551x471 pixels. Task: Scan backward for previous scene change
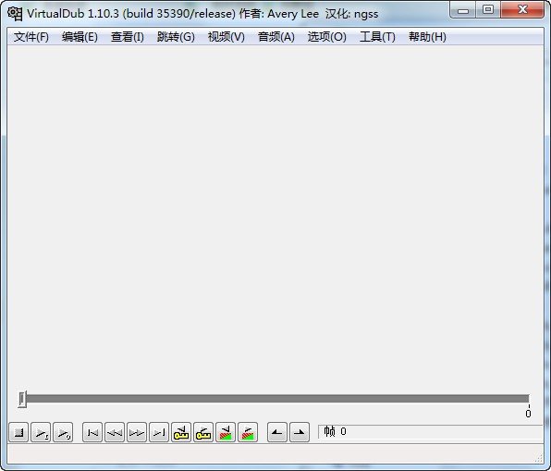tap(226, 432)
